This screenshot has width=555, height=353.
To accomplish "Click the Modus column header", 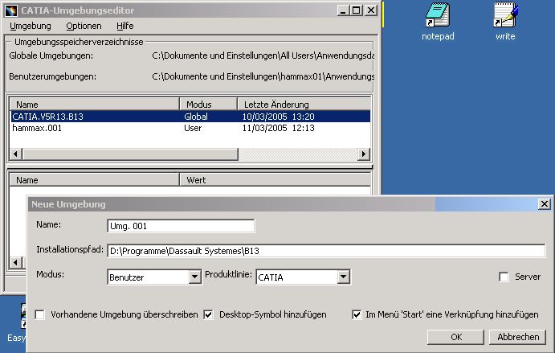I will [209, 105].
